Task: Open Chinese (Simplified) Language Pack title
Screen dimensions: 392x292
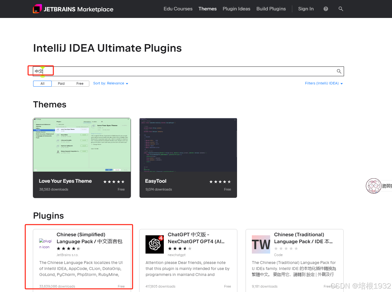Action: click(90, 238)
